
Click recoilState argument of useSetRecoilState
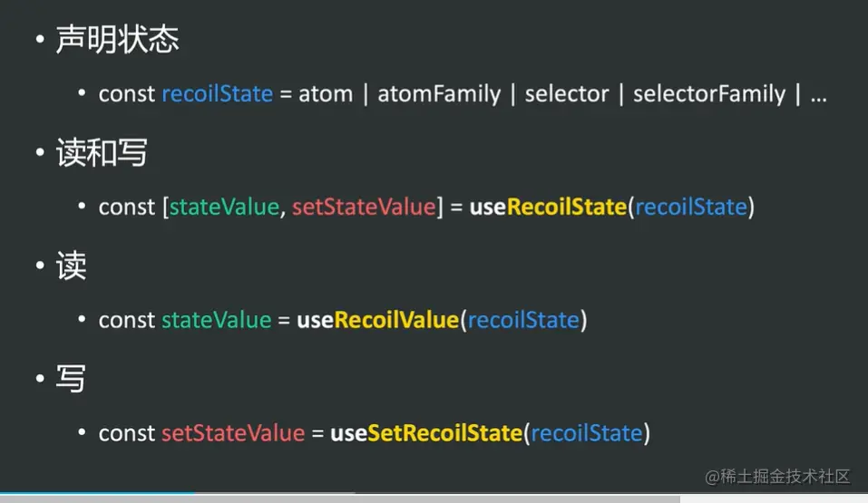[x=587, y=433]
